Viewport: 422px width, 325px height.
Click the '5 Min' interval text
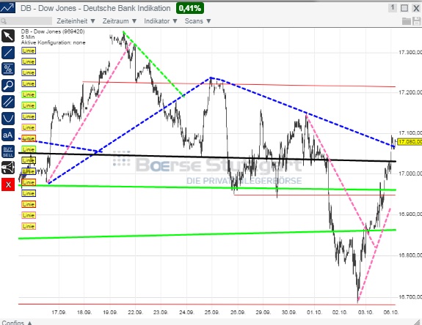28,37
